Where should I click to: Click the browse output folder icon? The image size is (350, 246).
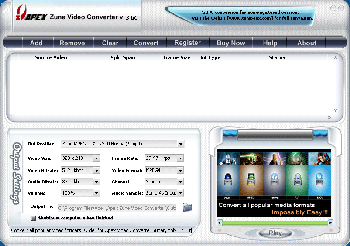[188, 207]
